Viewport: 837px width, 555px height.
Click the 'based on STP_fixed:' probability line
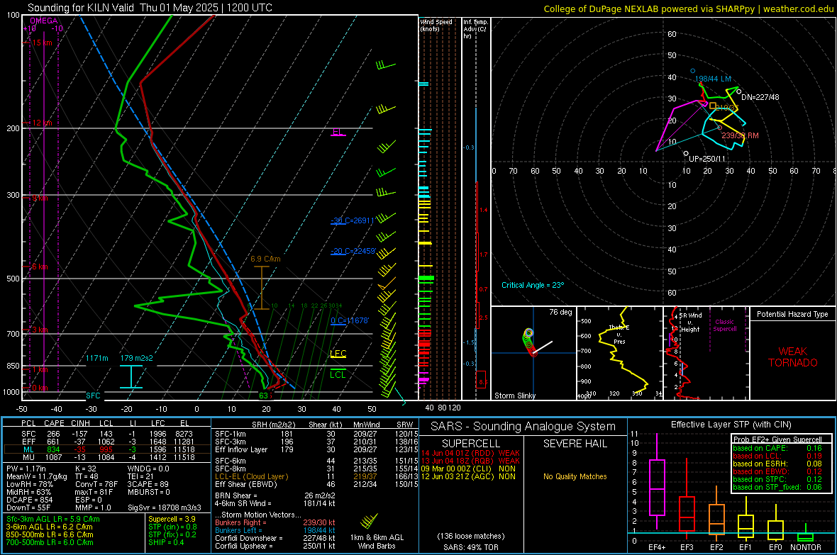[x=777, y=487]
